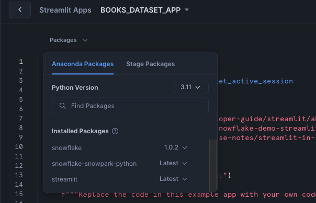Expand the snowflake-snowpark-python version dropdown
Image resolution: width=316 pixels, height=203 pixels.
pos(173,163)
